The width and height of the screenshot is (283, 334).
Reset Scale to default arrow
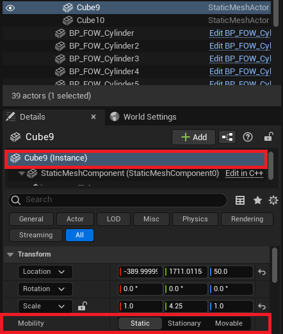click(x=262, y=306)
